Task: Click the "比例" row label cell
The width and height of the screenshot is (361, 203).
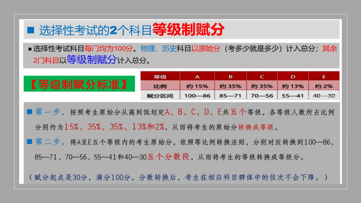Action: coord(160,86)
